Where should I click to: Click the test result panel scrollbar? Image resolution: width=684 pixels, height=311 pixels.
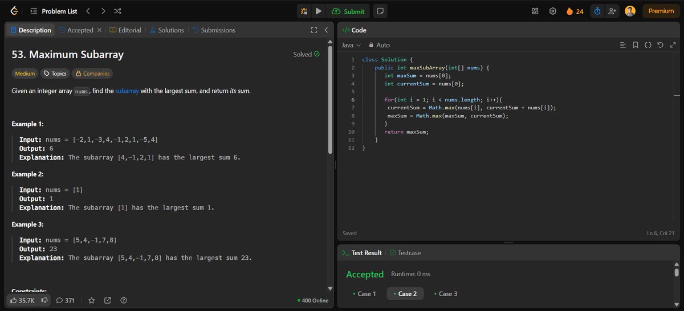click(677, 272)
